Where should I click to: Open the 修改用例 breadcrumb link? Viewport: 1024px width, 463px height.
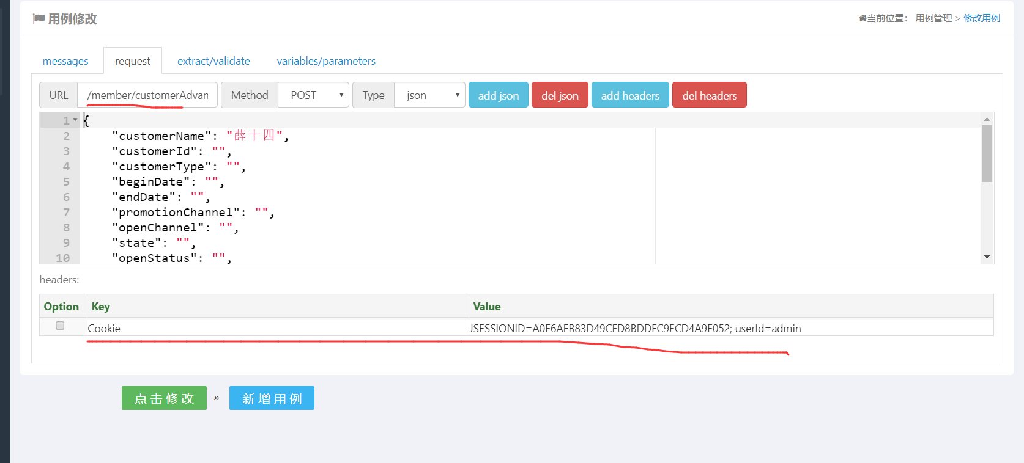point(982,18)
